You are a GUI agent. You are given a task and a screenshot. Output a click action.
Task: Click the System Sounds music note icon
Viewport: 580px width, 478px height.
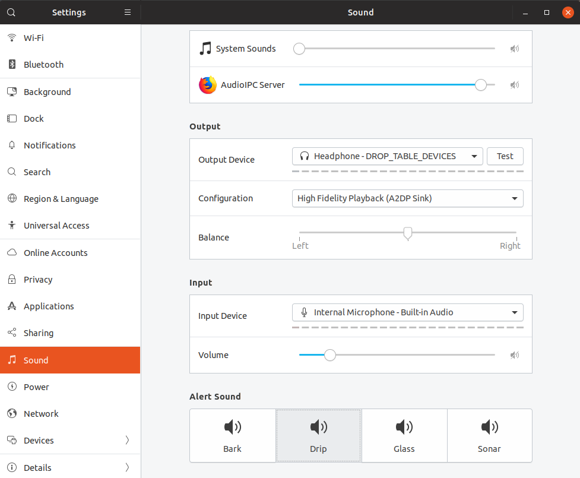pyautogui.click(x=205, y=49)
